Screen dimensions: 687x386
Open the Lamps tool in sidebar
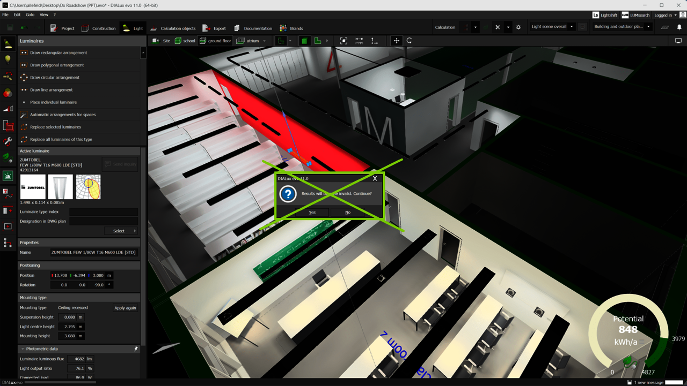point(8,59)
